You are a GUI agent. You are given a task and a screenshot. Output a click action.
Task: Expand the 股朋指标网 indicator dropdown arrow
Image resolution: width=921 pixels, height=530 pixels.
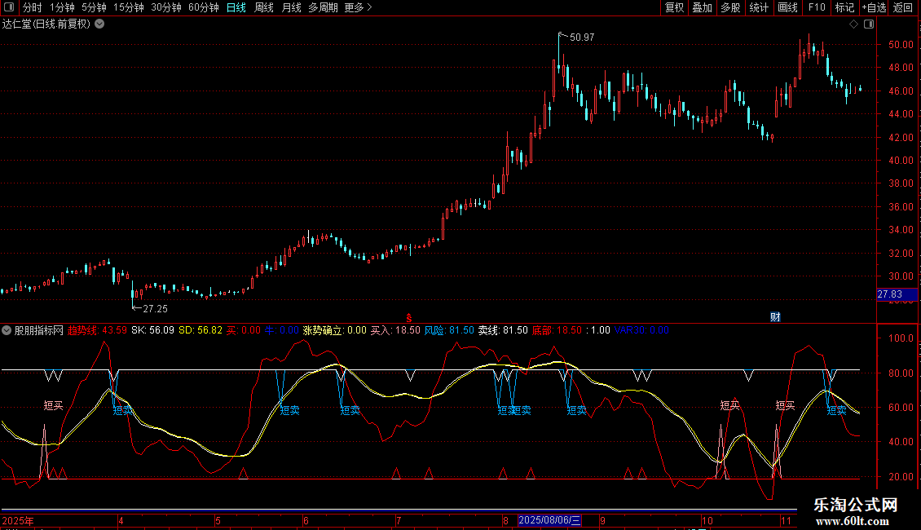click(7, 330)
